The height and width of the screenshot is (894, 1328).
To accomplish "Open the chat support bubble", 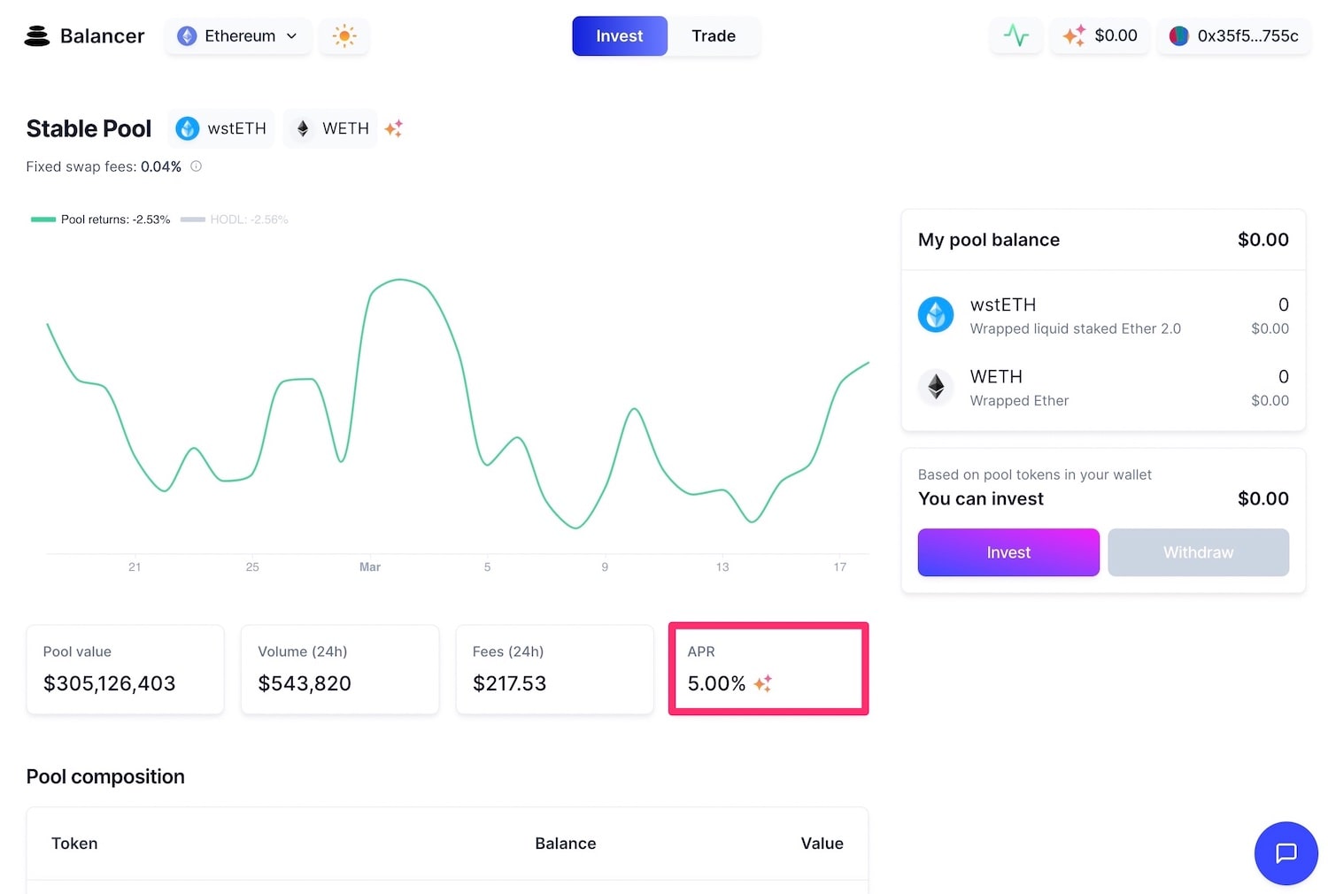I will click(x=1286, y=853).
